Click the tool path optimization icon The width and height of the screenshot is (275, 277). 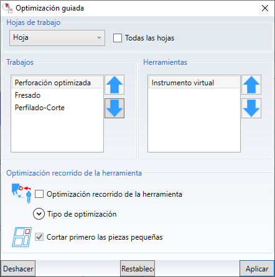tap(22, 193)
